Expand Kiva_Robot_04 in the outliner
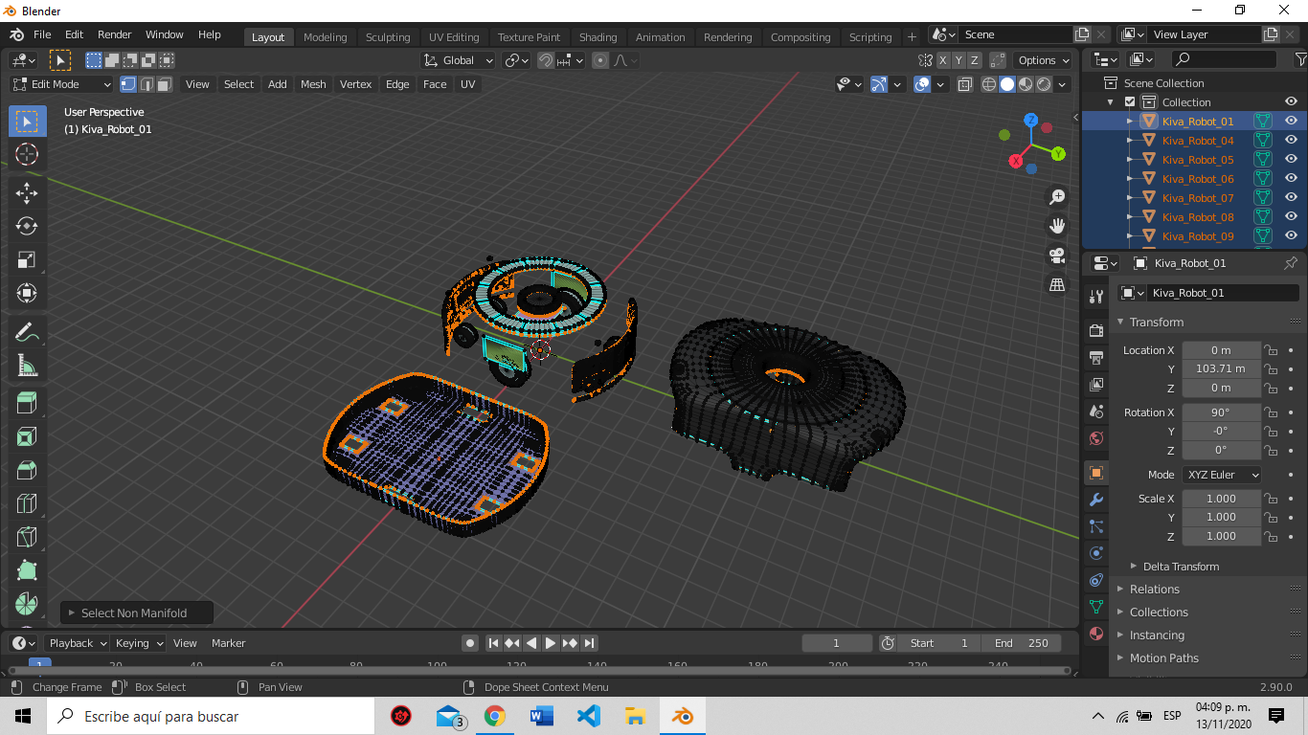 pos(1130,141)
